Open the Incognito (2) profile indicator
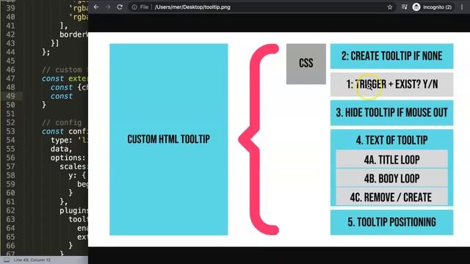This screenshot has width=470, height=264. pos(433,7)
